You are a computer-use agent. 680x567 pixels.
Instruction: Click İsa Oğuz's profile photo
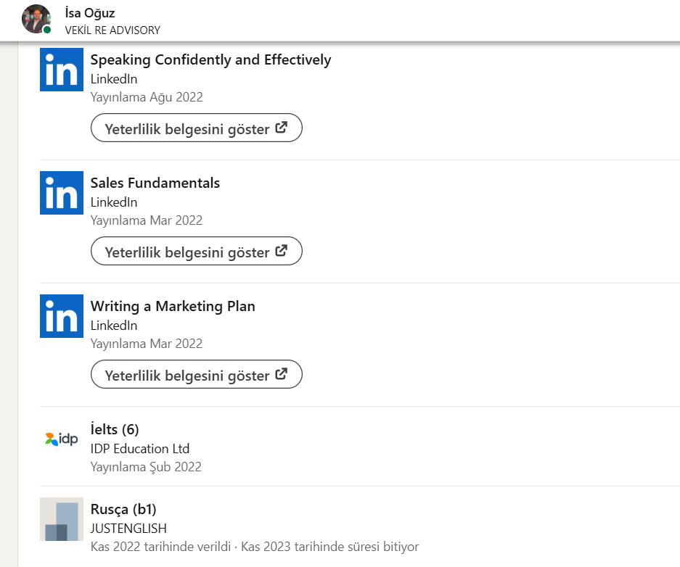[36, 19]
